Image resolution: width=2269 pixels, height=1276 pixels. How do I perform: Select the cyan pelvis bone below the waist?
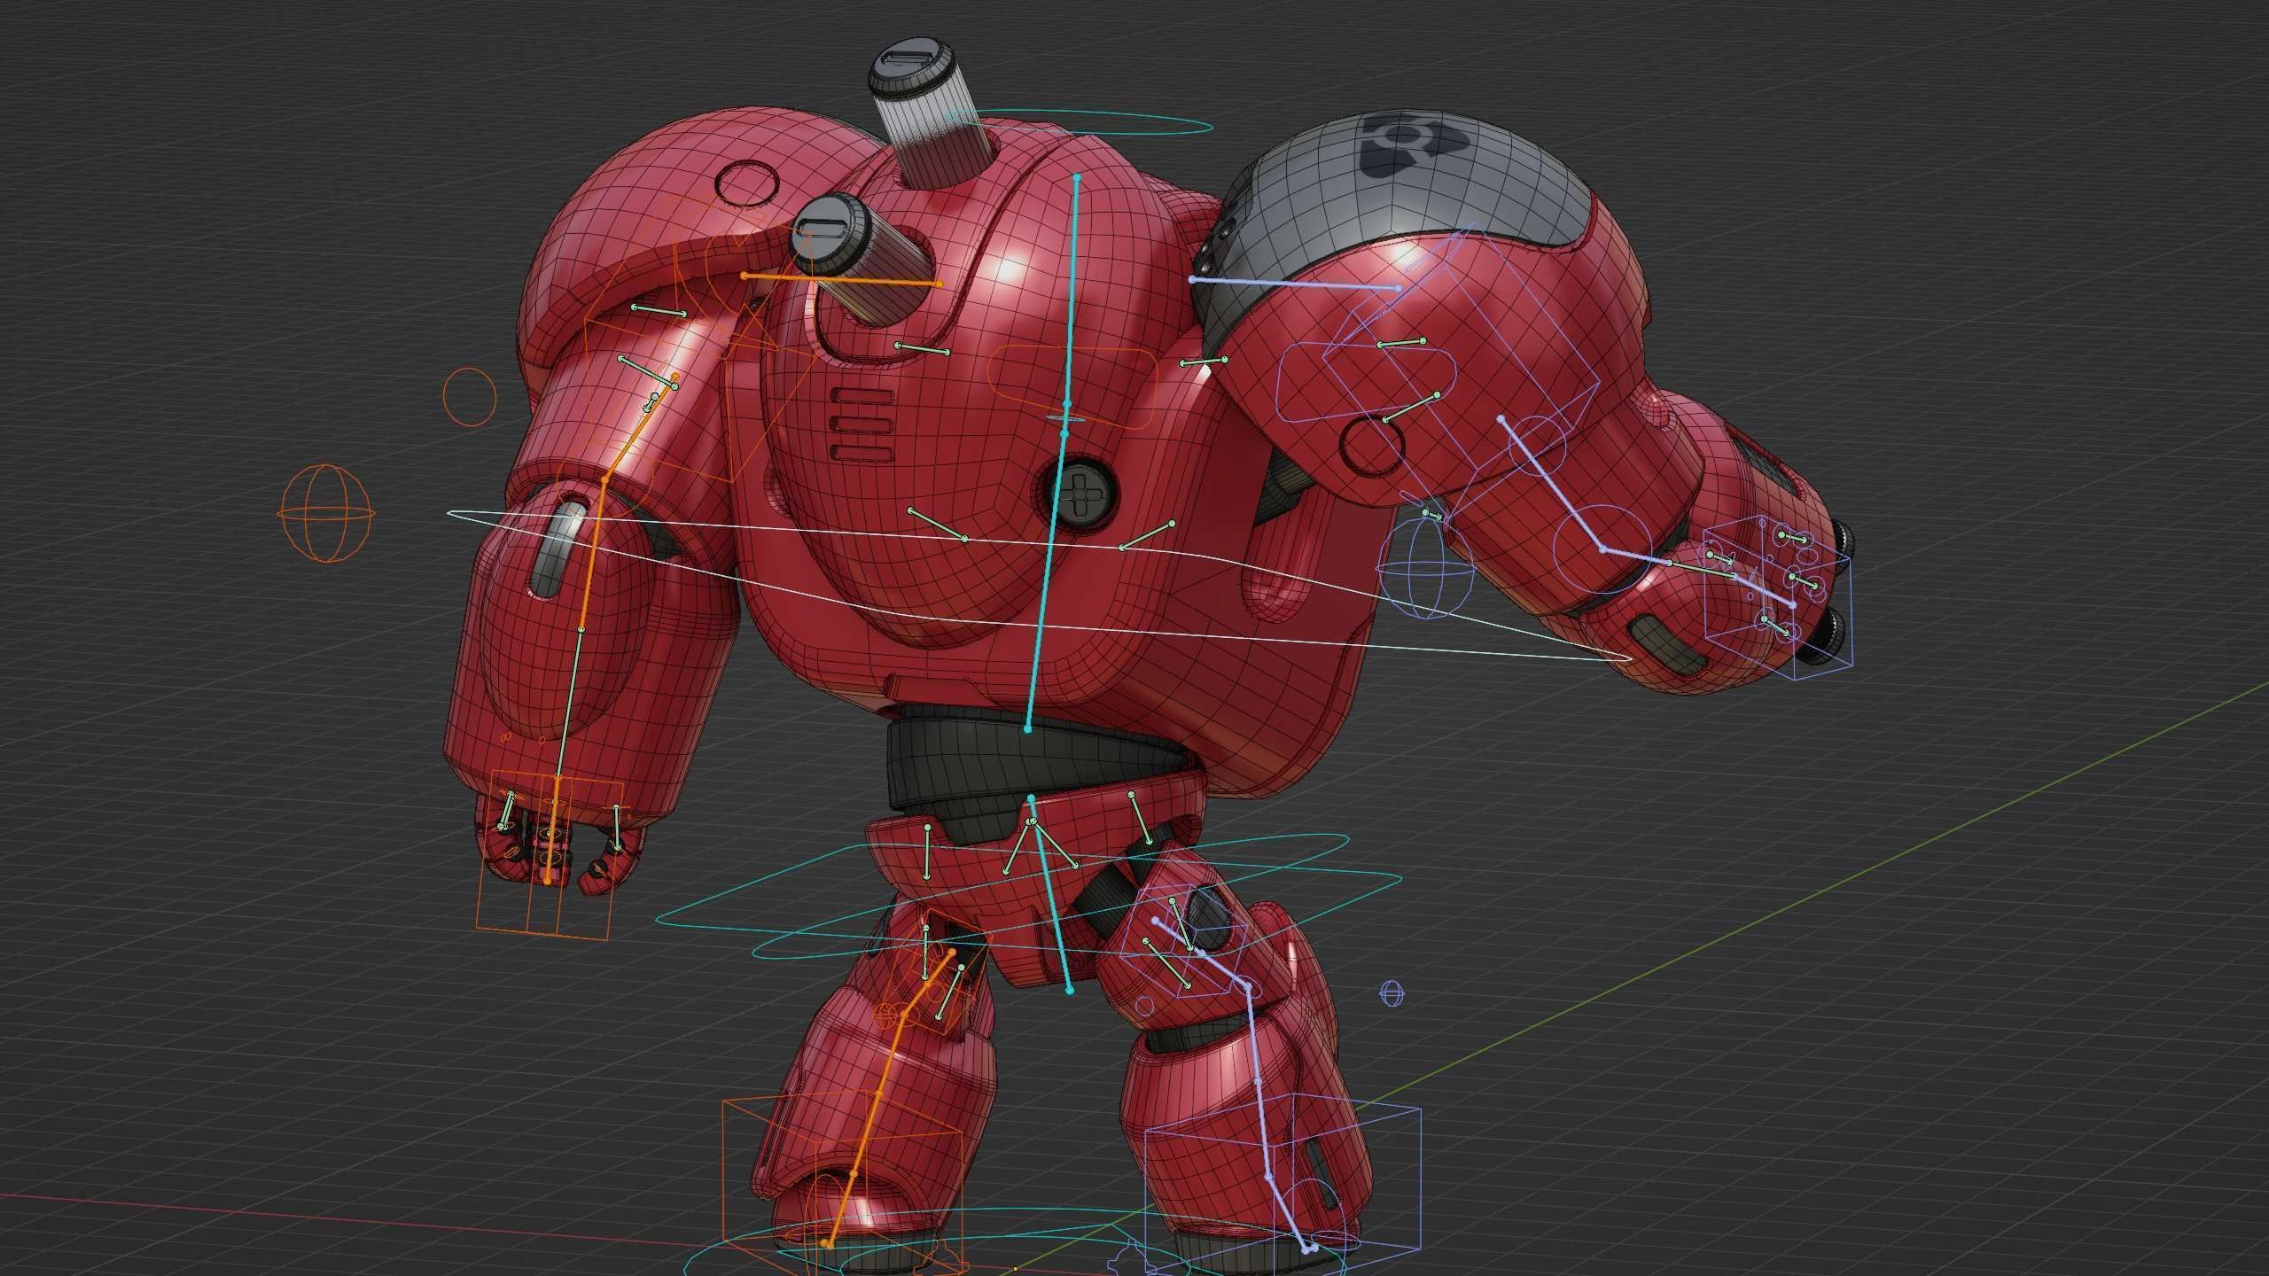pyautogui.click(x=1050, y=892)
